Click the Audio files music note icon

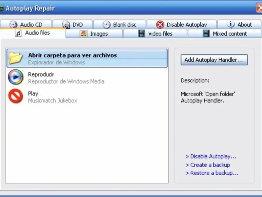[18, 33]
